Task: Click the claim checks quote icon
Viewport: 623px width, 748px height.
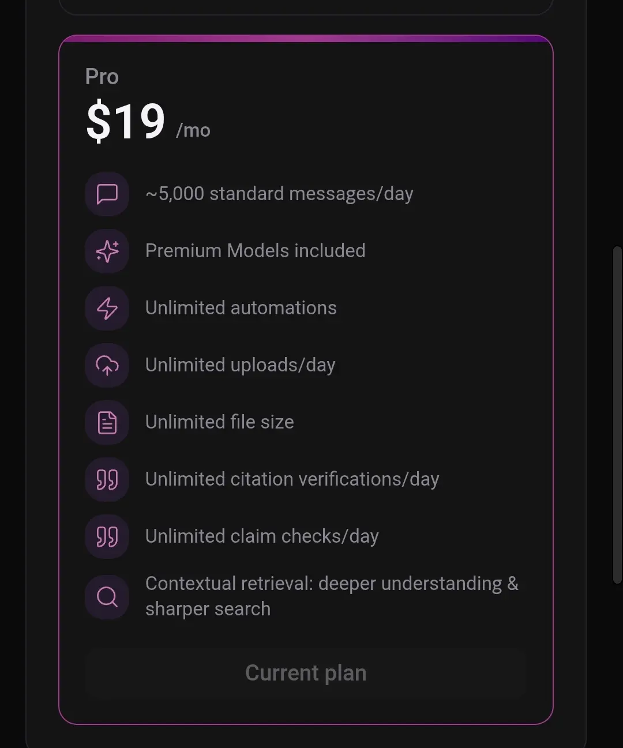Action: (x=107, y=536)
